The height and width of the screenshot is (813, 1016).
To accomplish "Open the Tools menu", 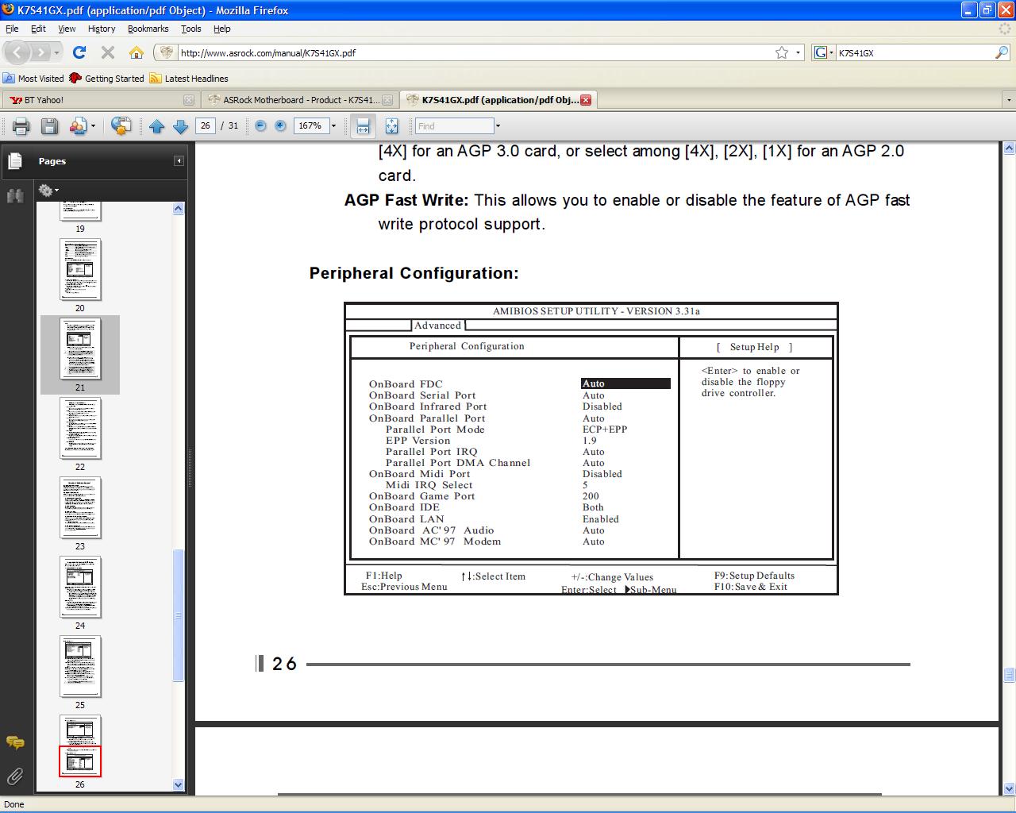I will [x=191, y=29].
